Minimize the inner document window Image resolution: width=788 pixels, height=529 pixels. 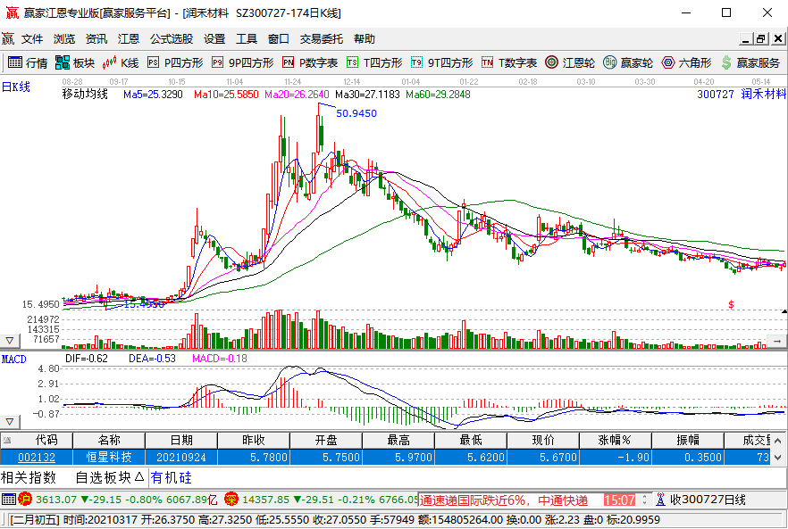tap(746, 38)
